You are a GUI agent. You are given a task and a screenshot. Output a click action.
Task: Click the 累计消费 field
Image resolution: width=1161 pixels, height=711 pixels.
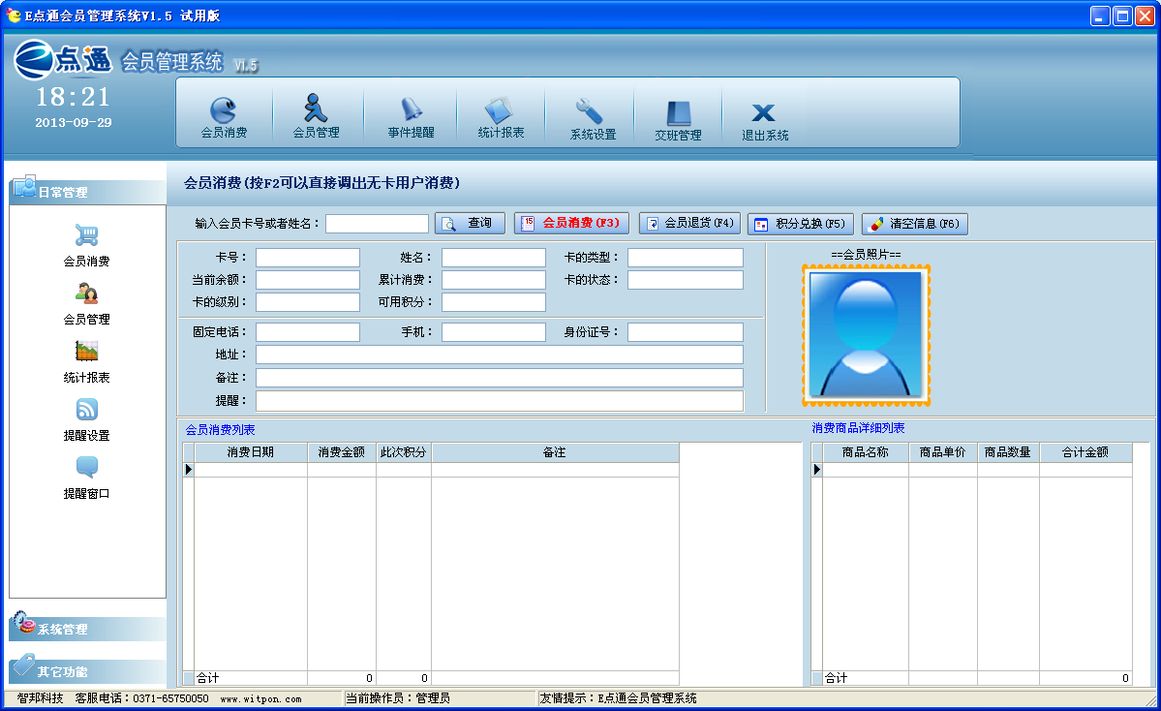pos(494,280)
